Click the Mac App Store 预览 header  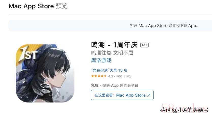[x=38, y=6]
